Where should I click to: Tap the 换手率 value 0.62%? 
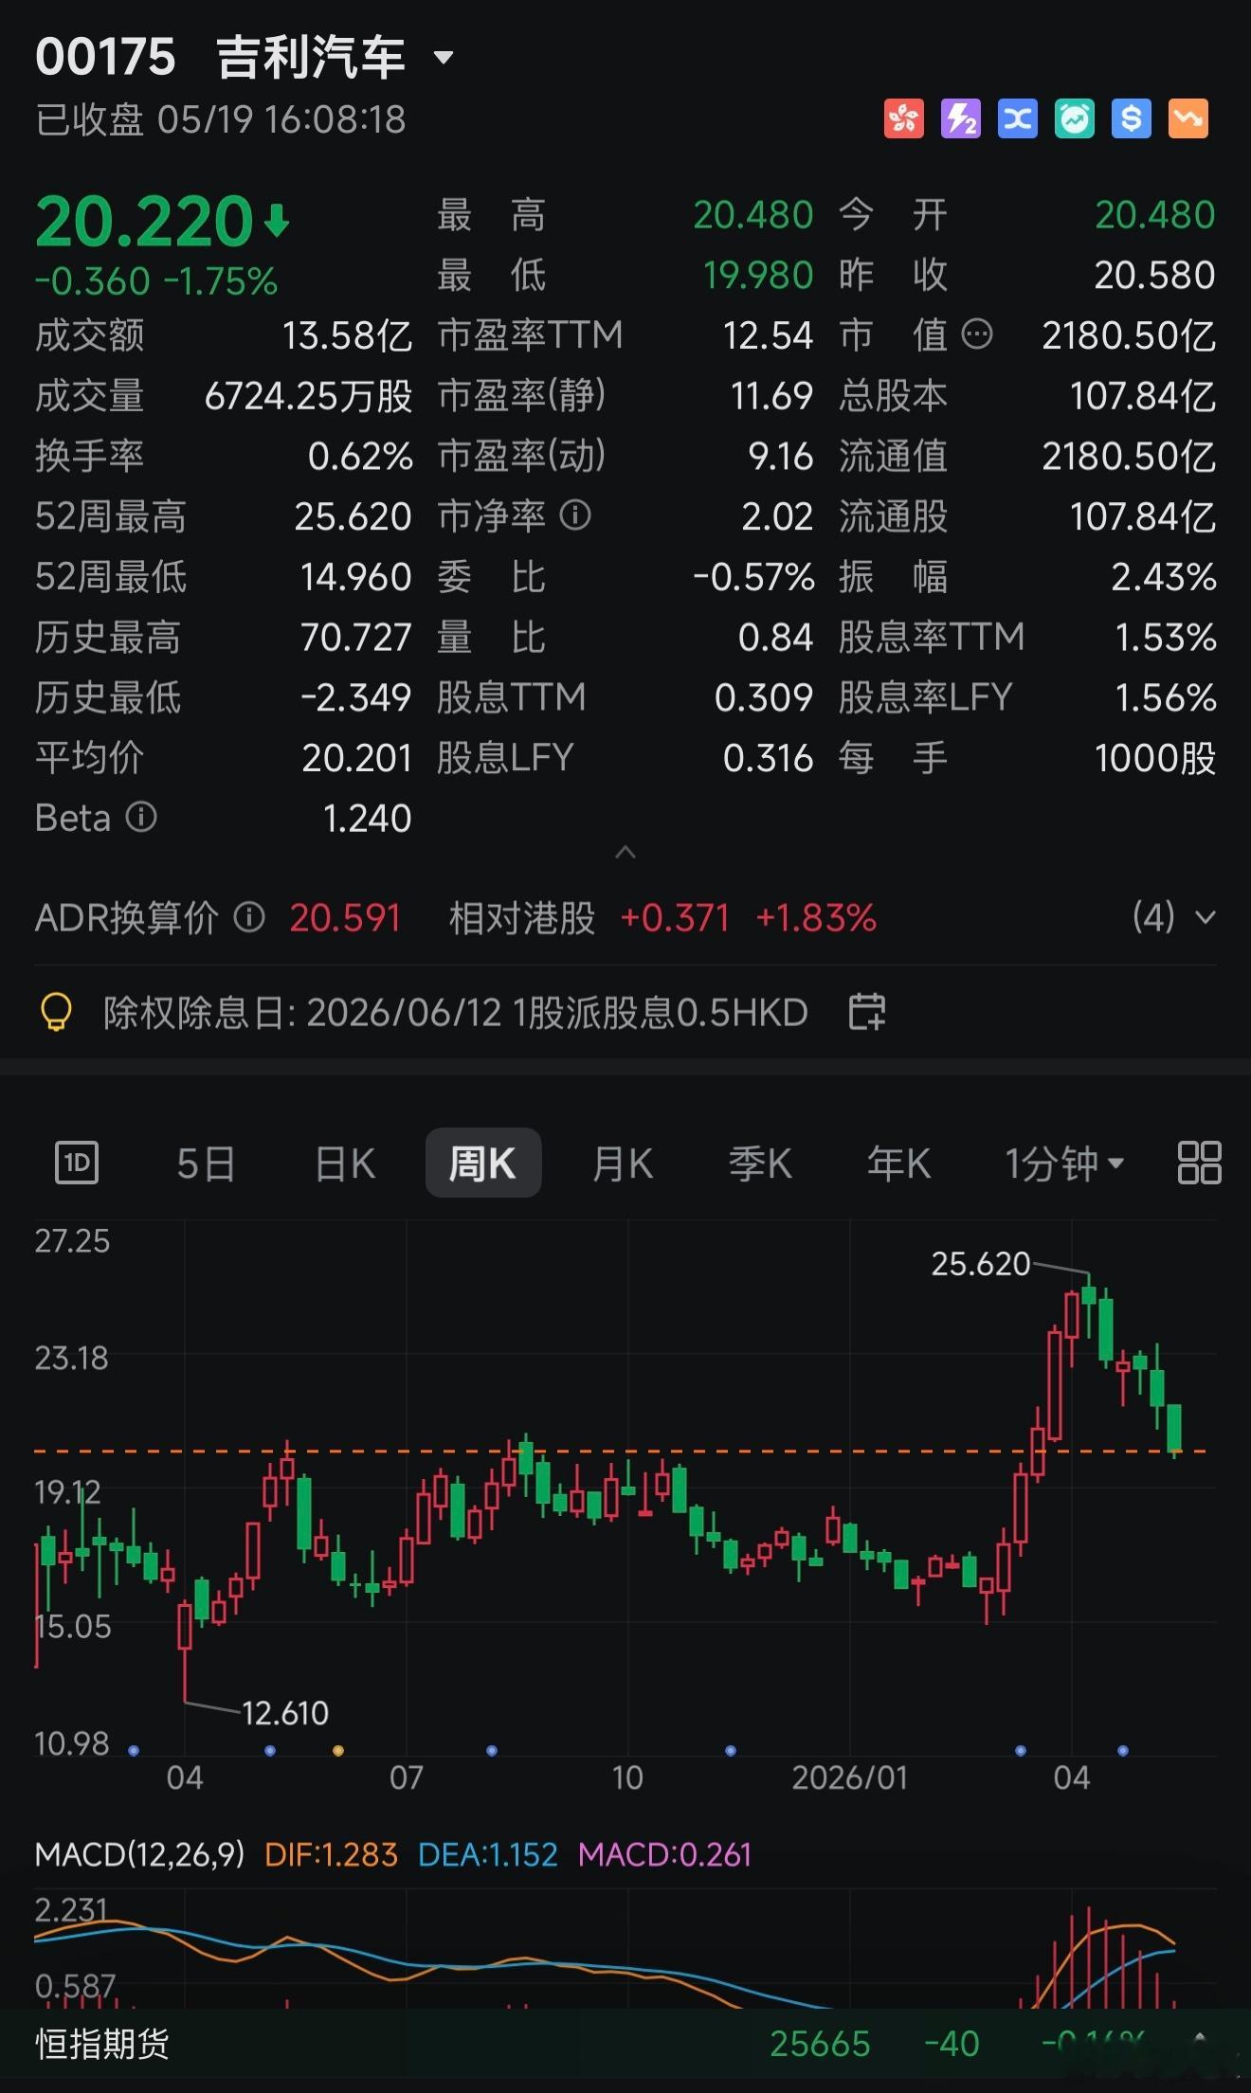(x=360, y=457)
